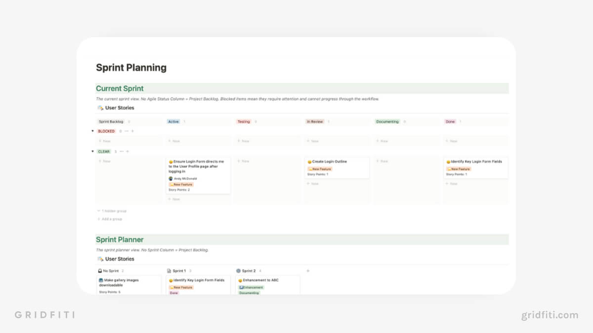Open Identify Key Login Form Fields card in Done column
The height and width of the screenshot is (333, 593).
(476, 168)
